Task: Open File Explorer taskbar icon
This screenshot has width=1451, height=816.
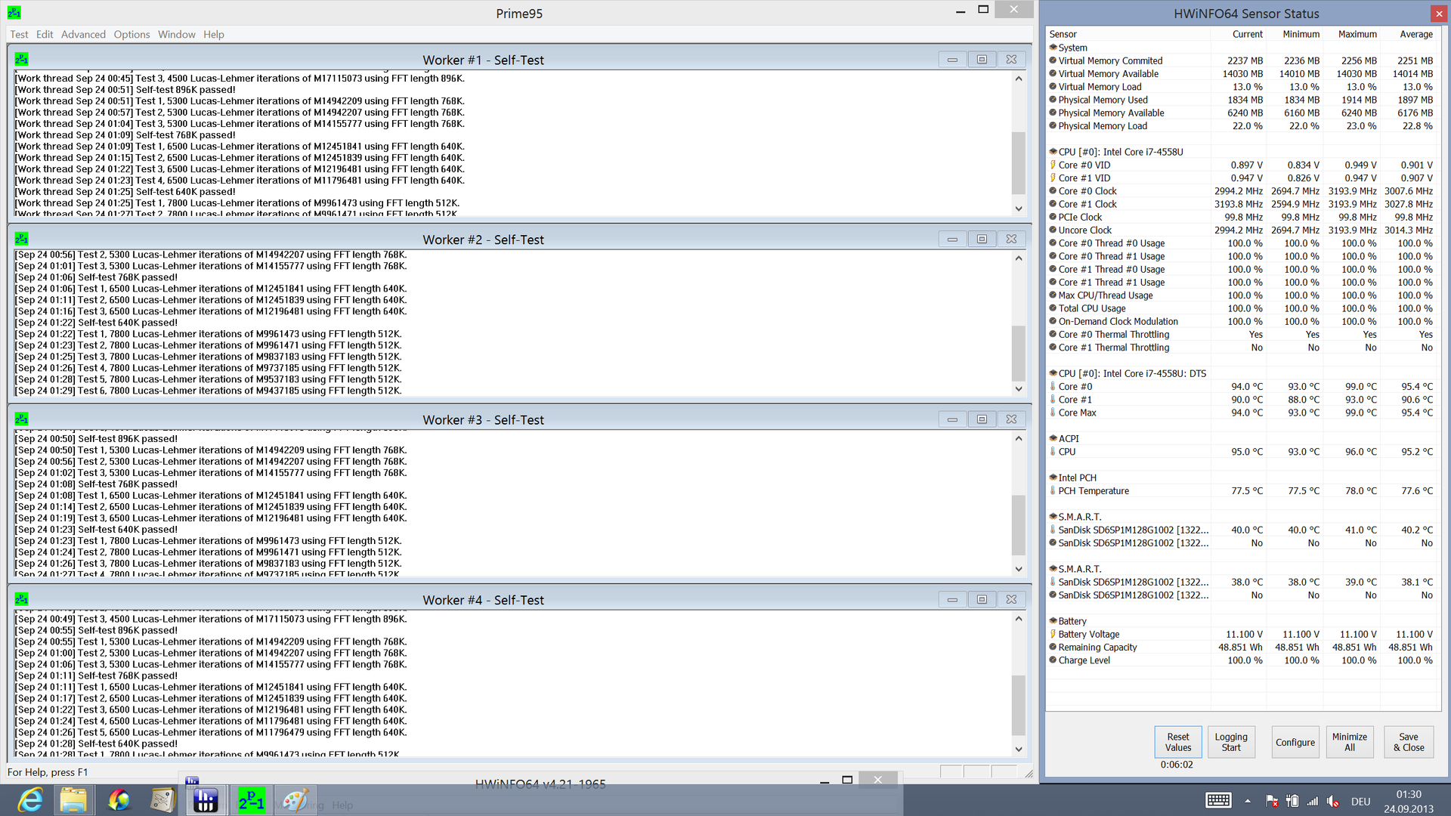Action: coord(73,800)
